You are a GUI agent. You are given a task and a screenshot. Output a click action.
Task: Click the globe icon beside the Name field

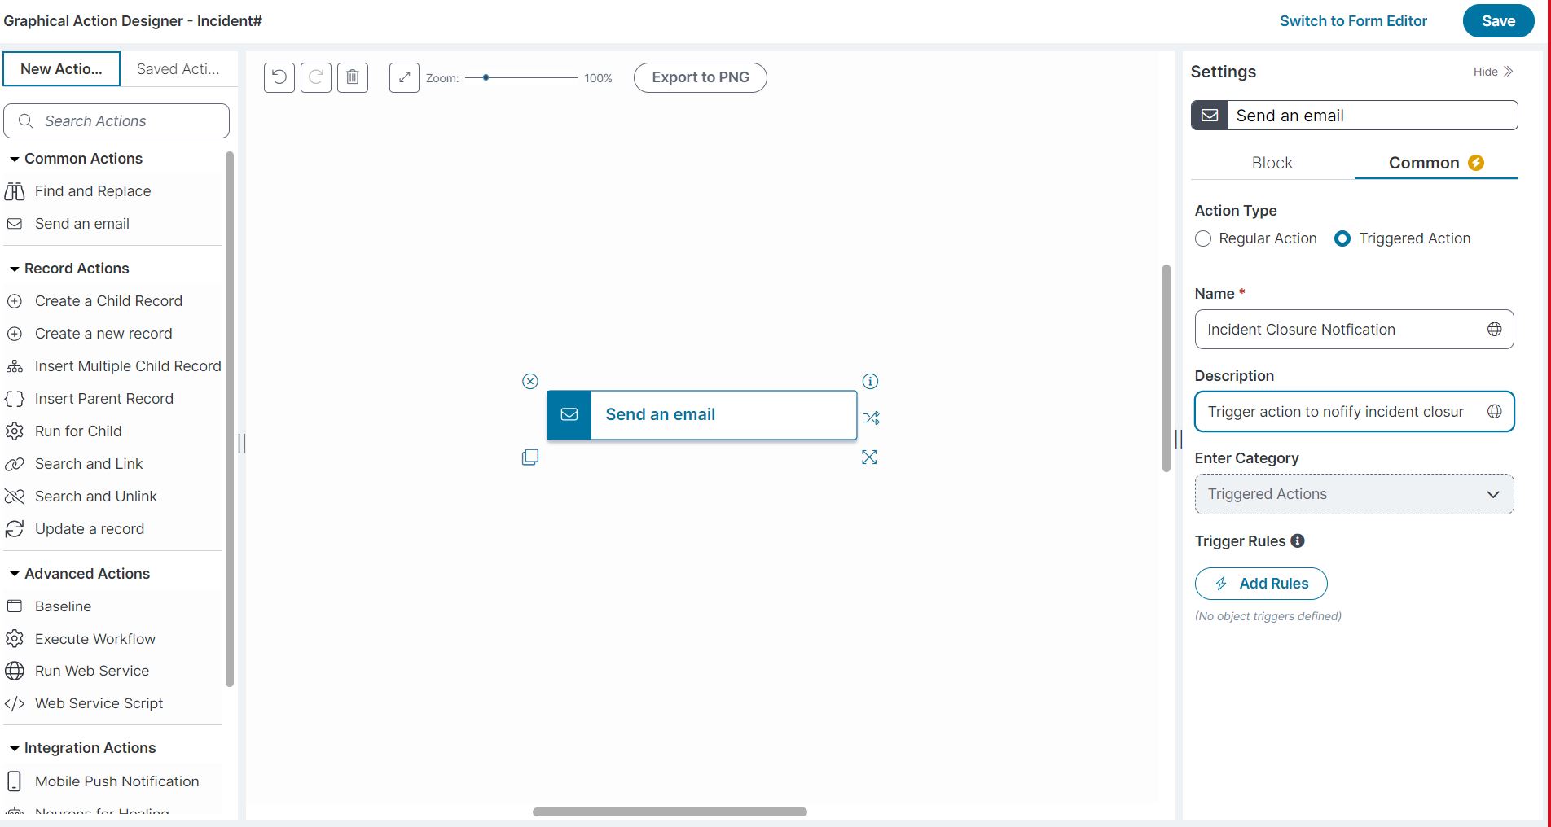point(1495,329)
